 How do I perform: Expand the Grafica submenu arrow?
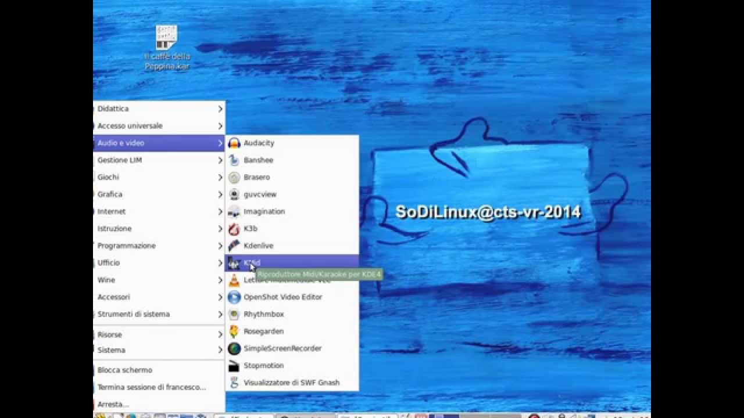220,194
